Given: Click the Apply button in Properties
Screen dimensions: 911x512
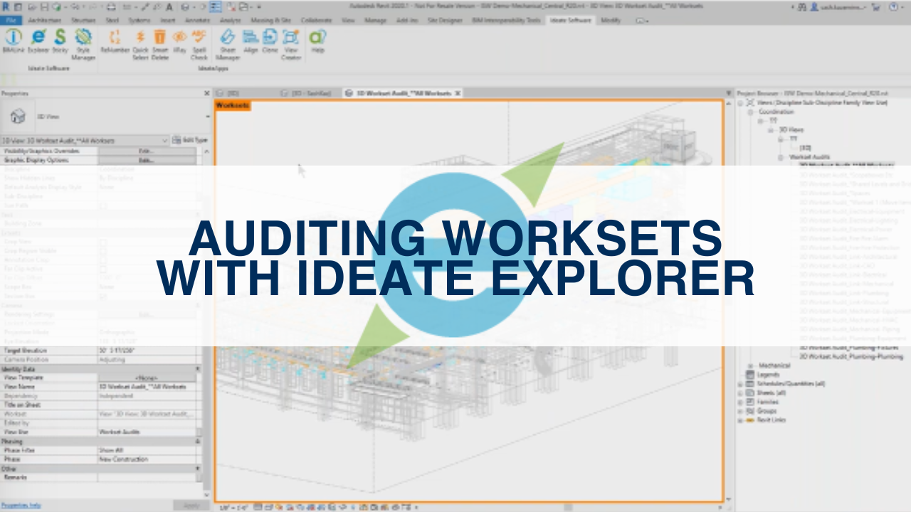Looking at the screenshot, I should click(191, 505).
